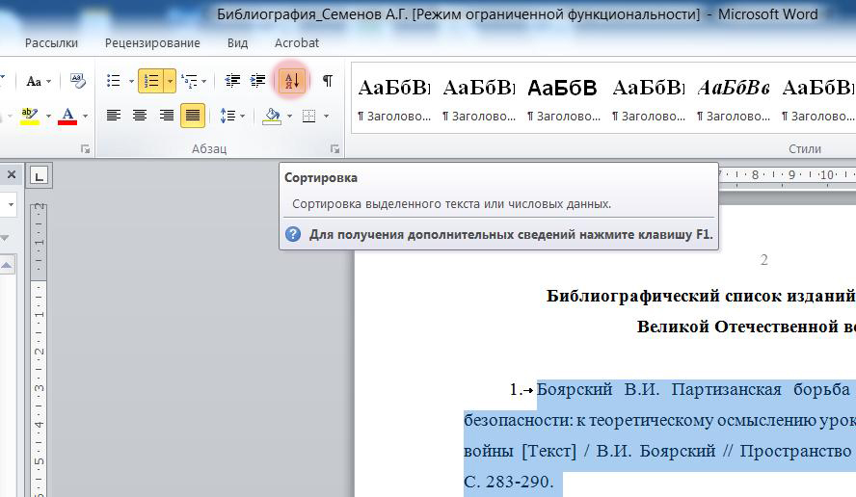Click the tab selector box at ruler corner
The width and height of the screenshot is (856, 497).
[x=40, y=175]
